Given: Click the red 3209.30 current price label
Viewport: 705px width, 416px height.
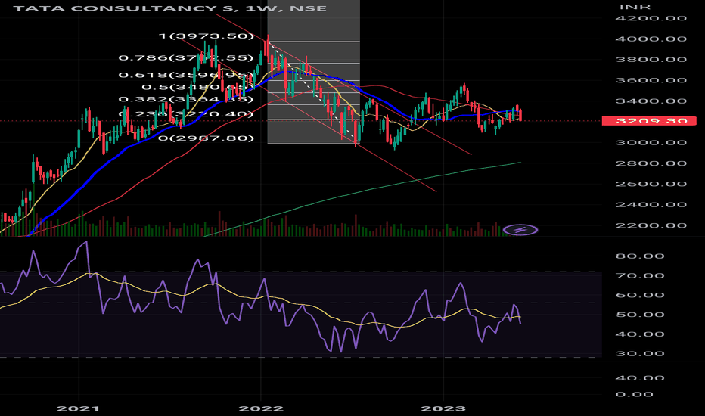Looking at the screenshot, I should pos(649,120).
